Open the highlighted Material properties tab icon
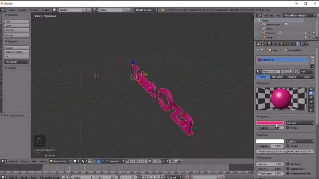 pos(298,44)
